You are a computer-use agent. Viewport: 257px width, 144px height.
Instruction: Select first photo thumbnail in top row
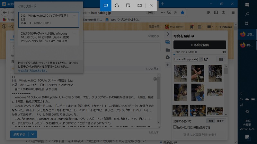click(x=180, y=73)
